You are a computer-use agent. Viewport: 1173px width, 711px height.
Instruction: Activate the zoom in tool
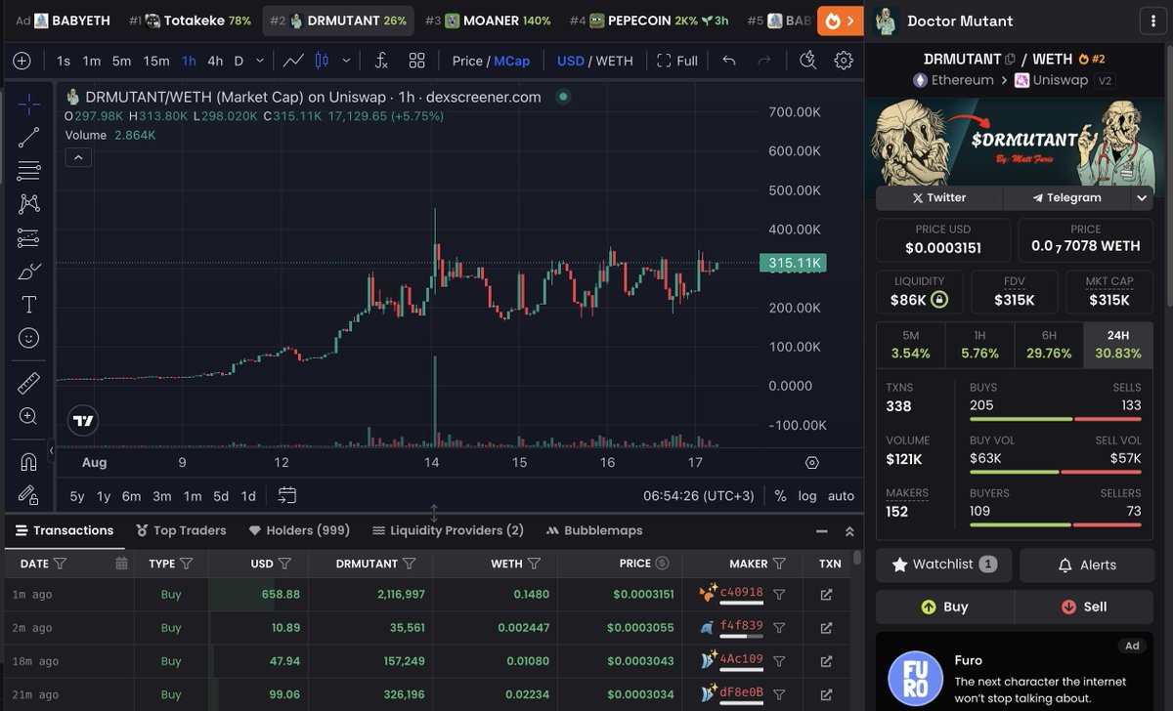pyautogui.click(x=28, y=416)
